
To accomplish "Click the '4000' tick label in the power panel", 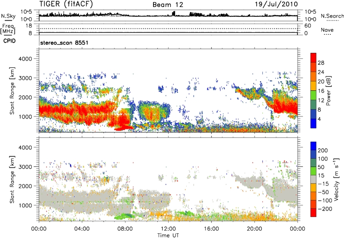I will click(x=25, y=59).
